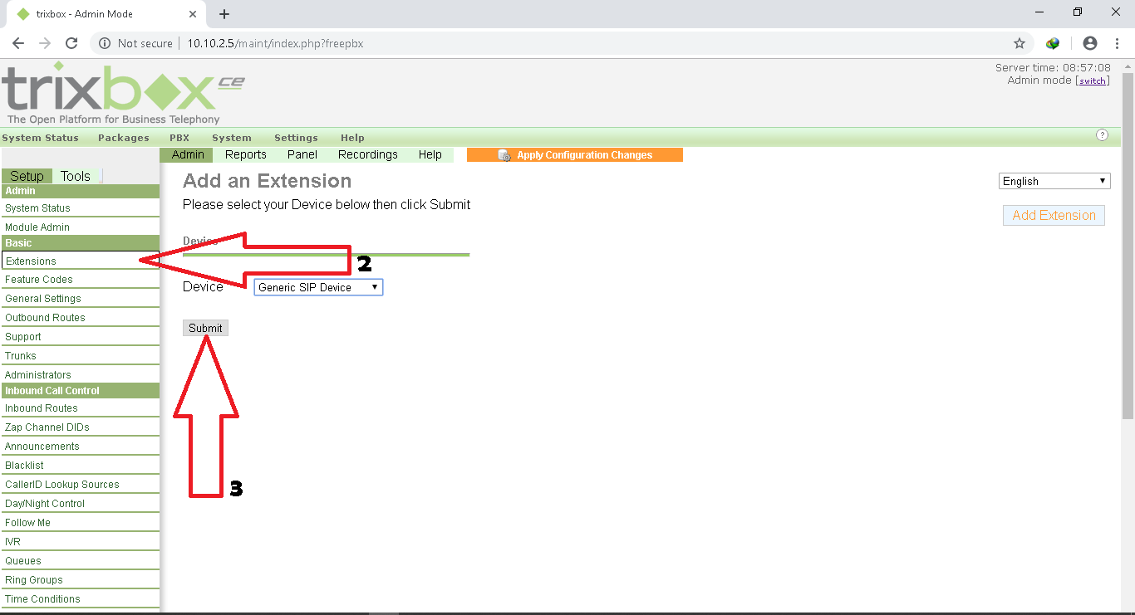Open Queues in sidebar

coord(80,561)
